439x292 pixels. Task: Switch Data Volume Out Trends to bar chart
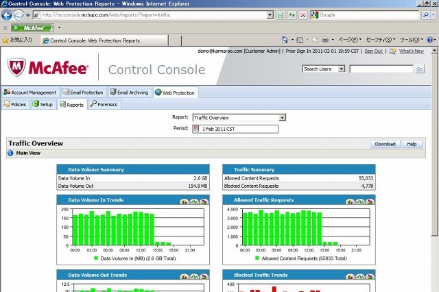(185, 276)
